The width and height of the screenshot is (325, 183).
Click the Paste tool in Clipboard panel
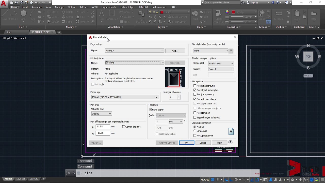point(297,16)
